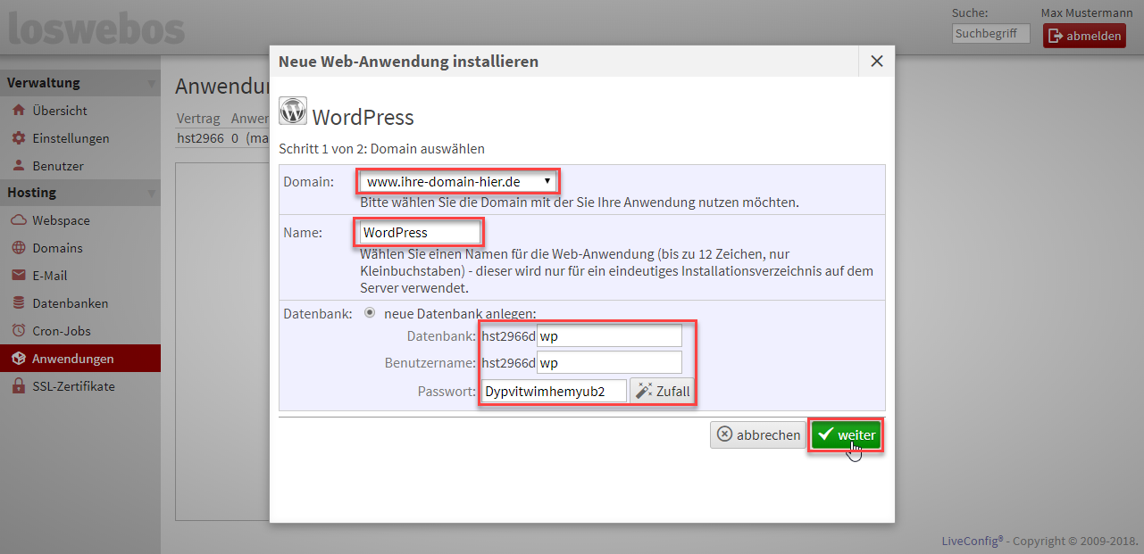
Task: Click the Datenbanken database icon
Action: pos(18,303)
